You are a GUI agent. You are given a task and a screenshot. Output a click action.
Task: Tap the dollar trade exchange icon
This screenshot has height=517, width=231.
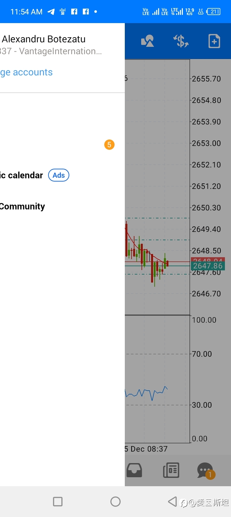coord(181,41)
